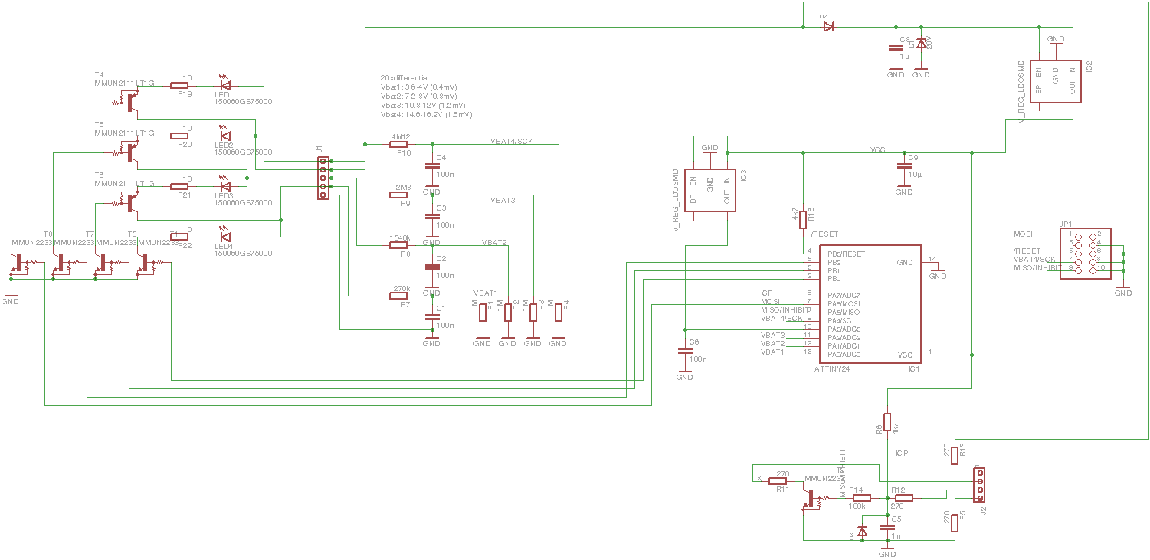1150x560 pixels.
Task: Click the 20xdifferential text note
Action: tap(406, 78)
